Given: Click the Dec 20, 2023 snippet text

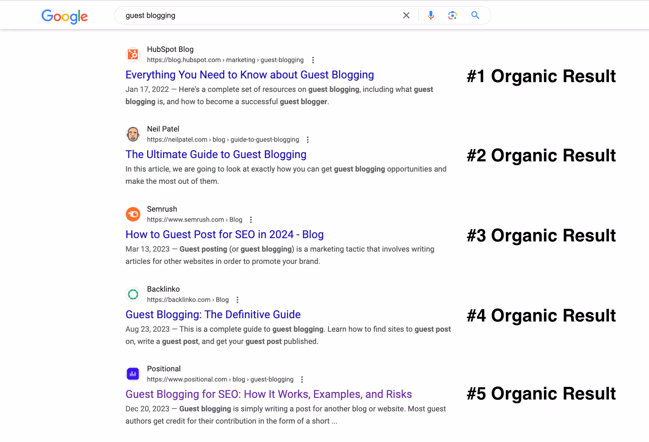Looking at the screenshot, I should (286, 415).
